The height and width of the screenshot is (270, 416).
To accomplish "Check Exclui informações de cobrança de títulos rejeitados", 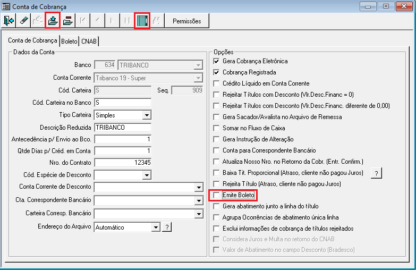I will 216,229.
